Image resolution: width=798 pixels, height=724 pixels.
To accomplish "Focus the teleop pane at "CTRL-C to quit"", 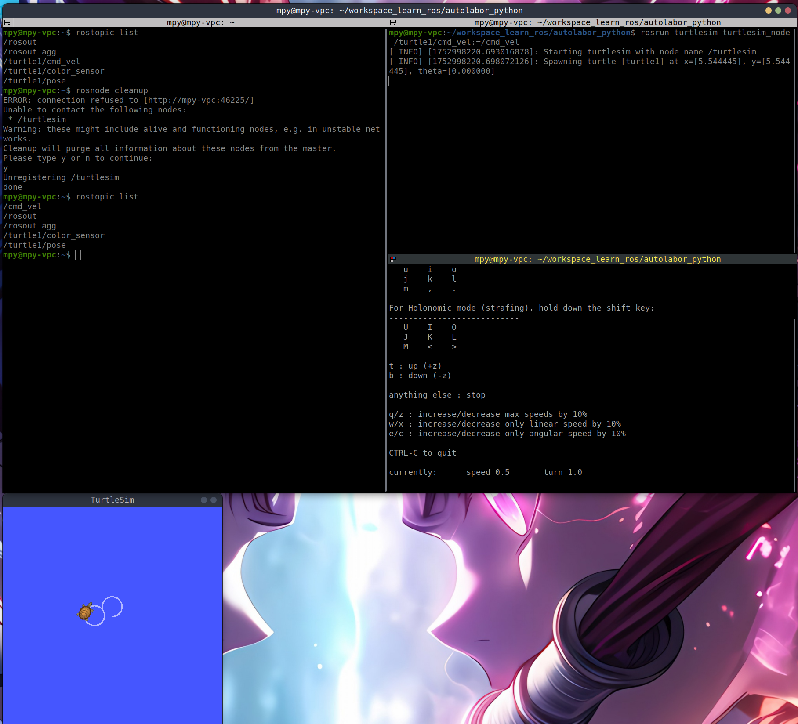I will point(422,453).
